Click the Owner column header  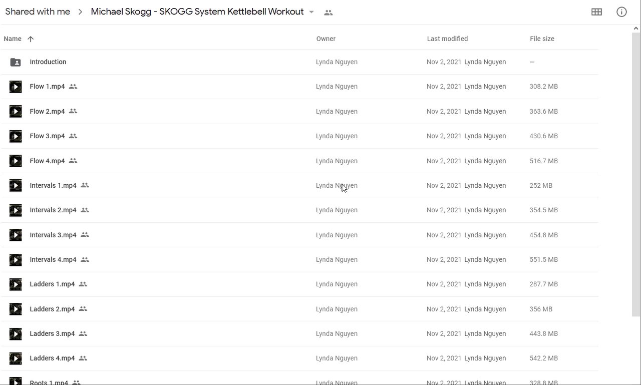click(x=326, y=39)
